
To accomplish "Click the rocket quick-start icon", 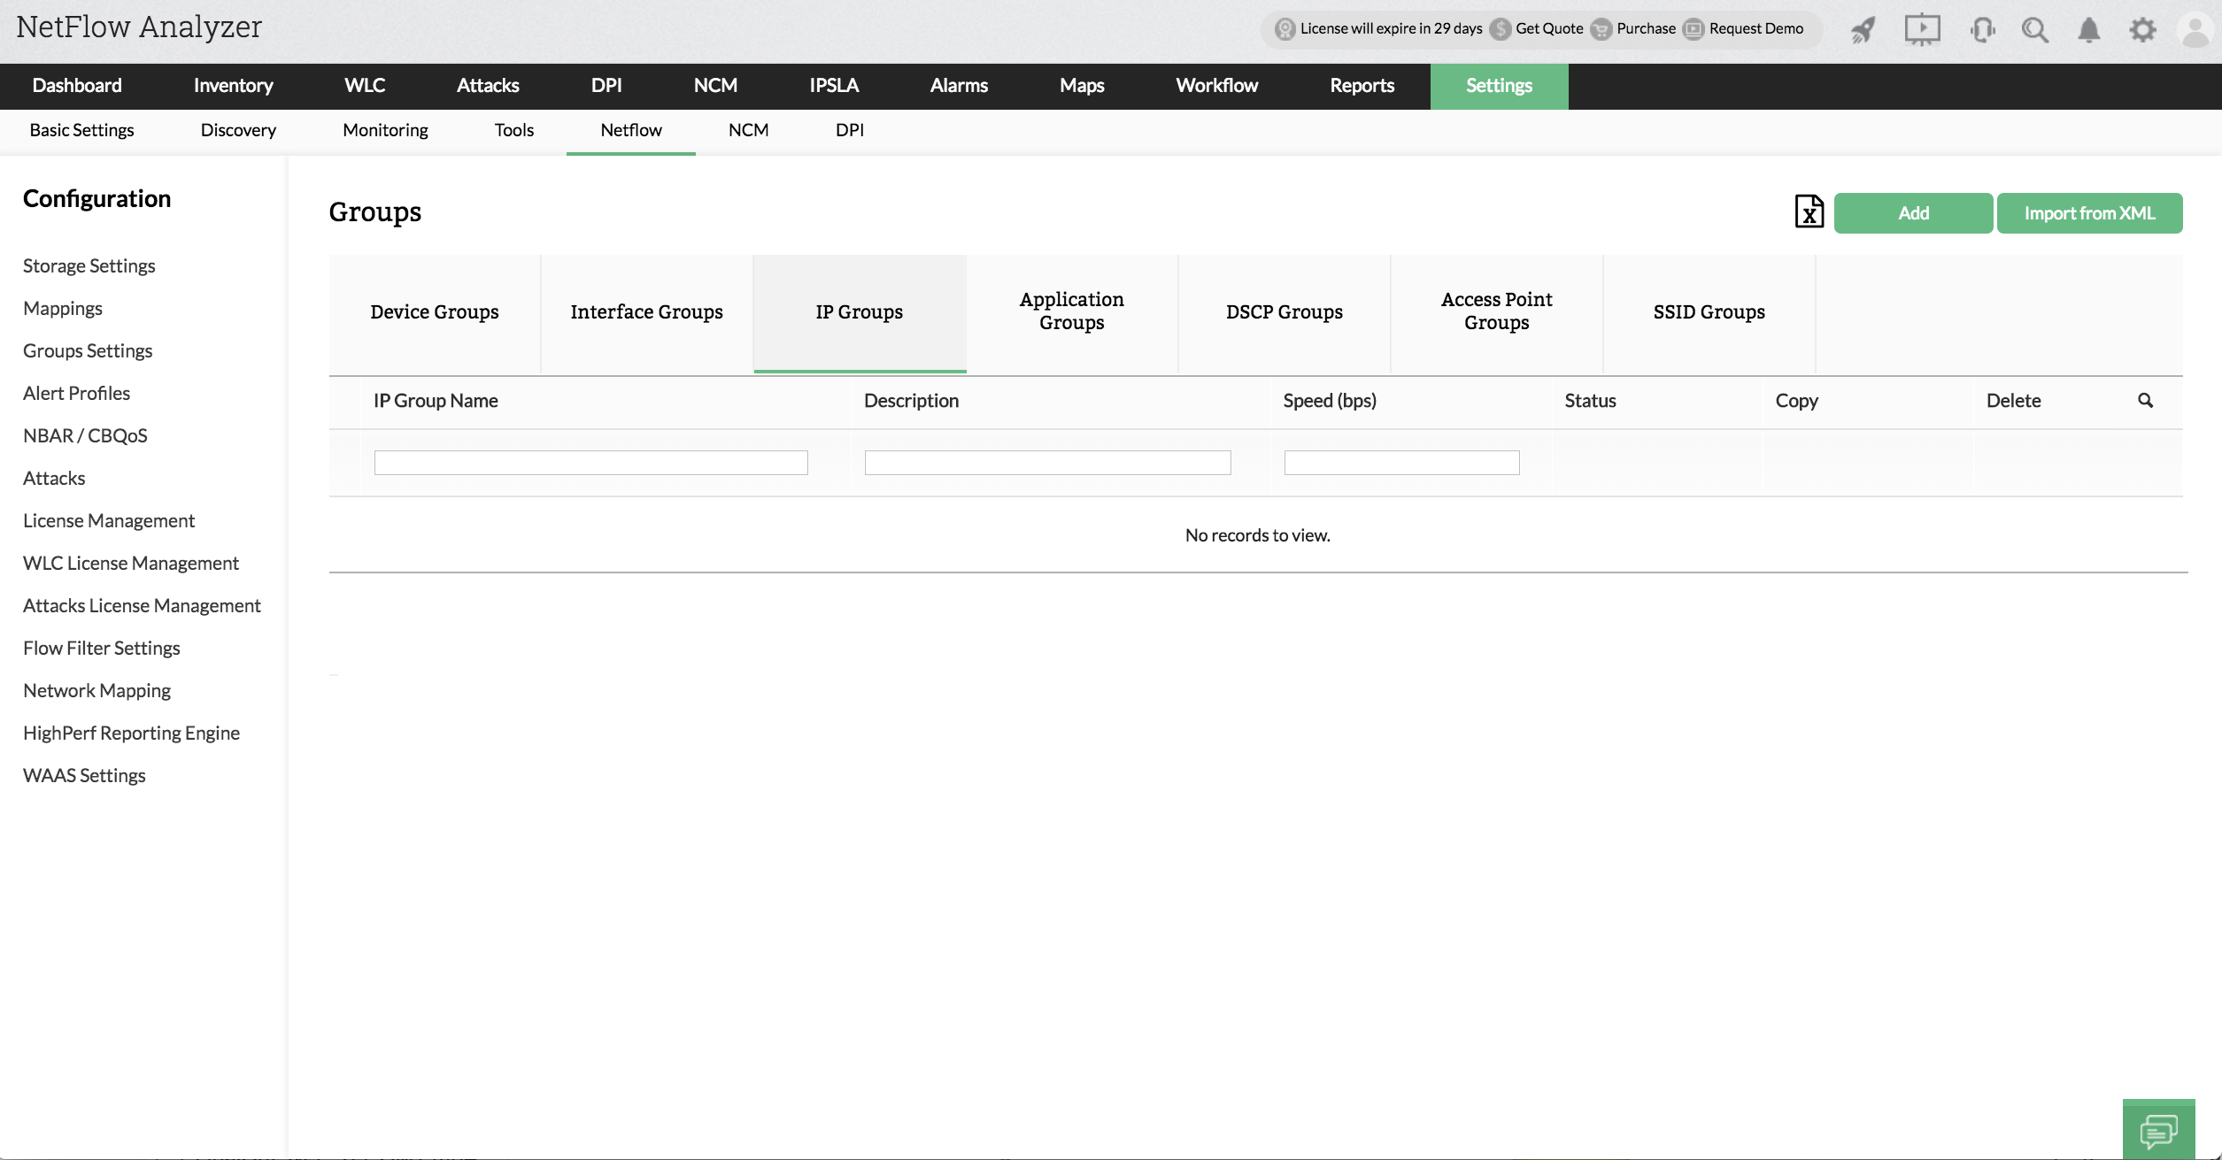I will [1863, 30].
